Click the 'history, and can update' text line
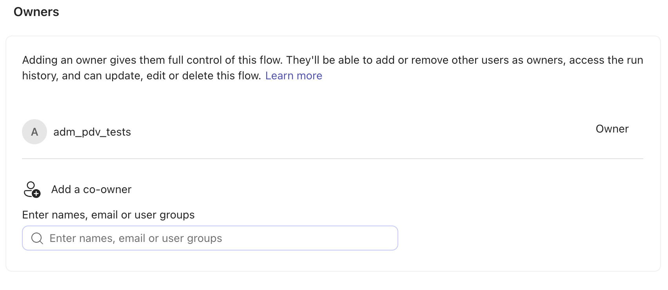The height and width of the screenshot is (290, 668). coord(142,76)
